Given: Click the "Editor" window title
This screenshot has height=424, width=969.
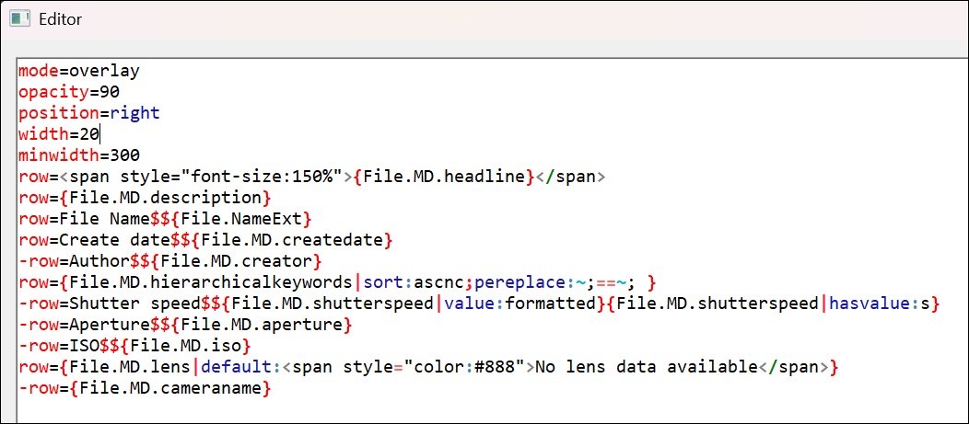Looking at the screenshot, I should 61,19.
